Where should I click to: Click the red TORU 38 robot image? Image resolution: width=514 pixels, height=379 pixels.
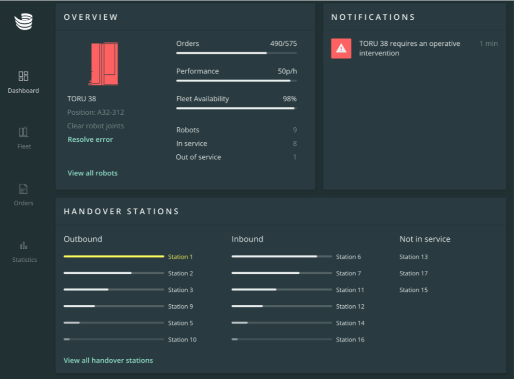click(103, 64)
